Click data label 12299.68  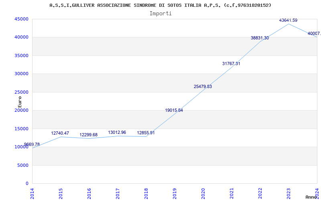click(88, 135)
